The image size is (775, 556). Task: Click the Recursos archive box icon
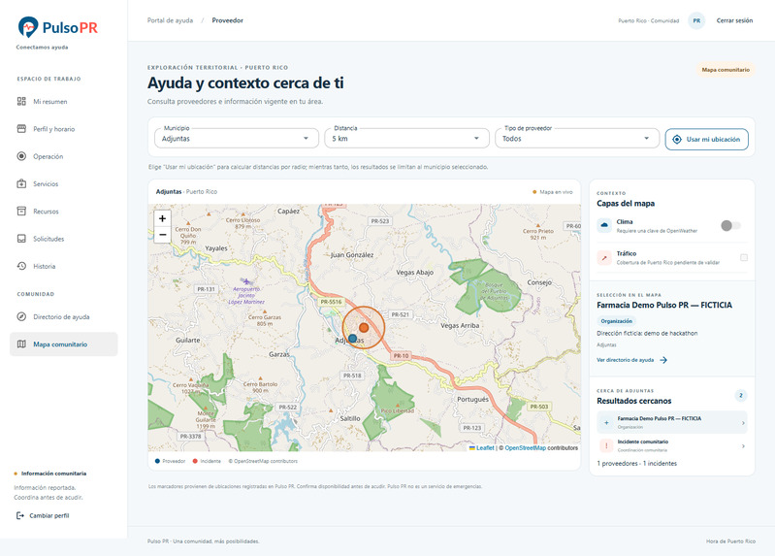point(21,212)
